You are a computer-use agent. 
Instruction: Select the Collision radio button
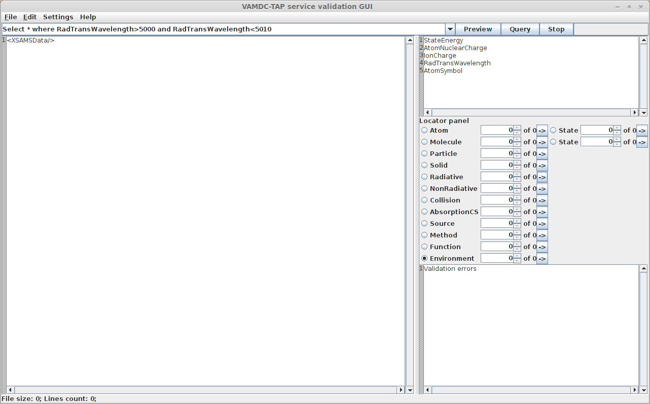click(424, 200)
